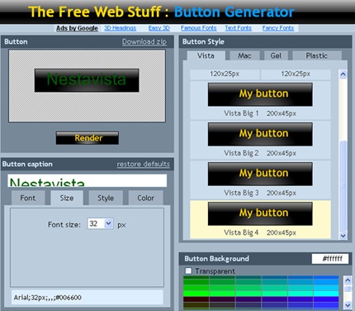
Task: Switch to the Font caption tab
Action: 28,198
